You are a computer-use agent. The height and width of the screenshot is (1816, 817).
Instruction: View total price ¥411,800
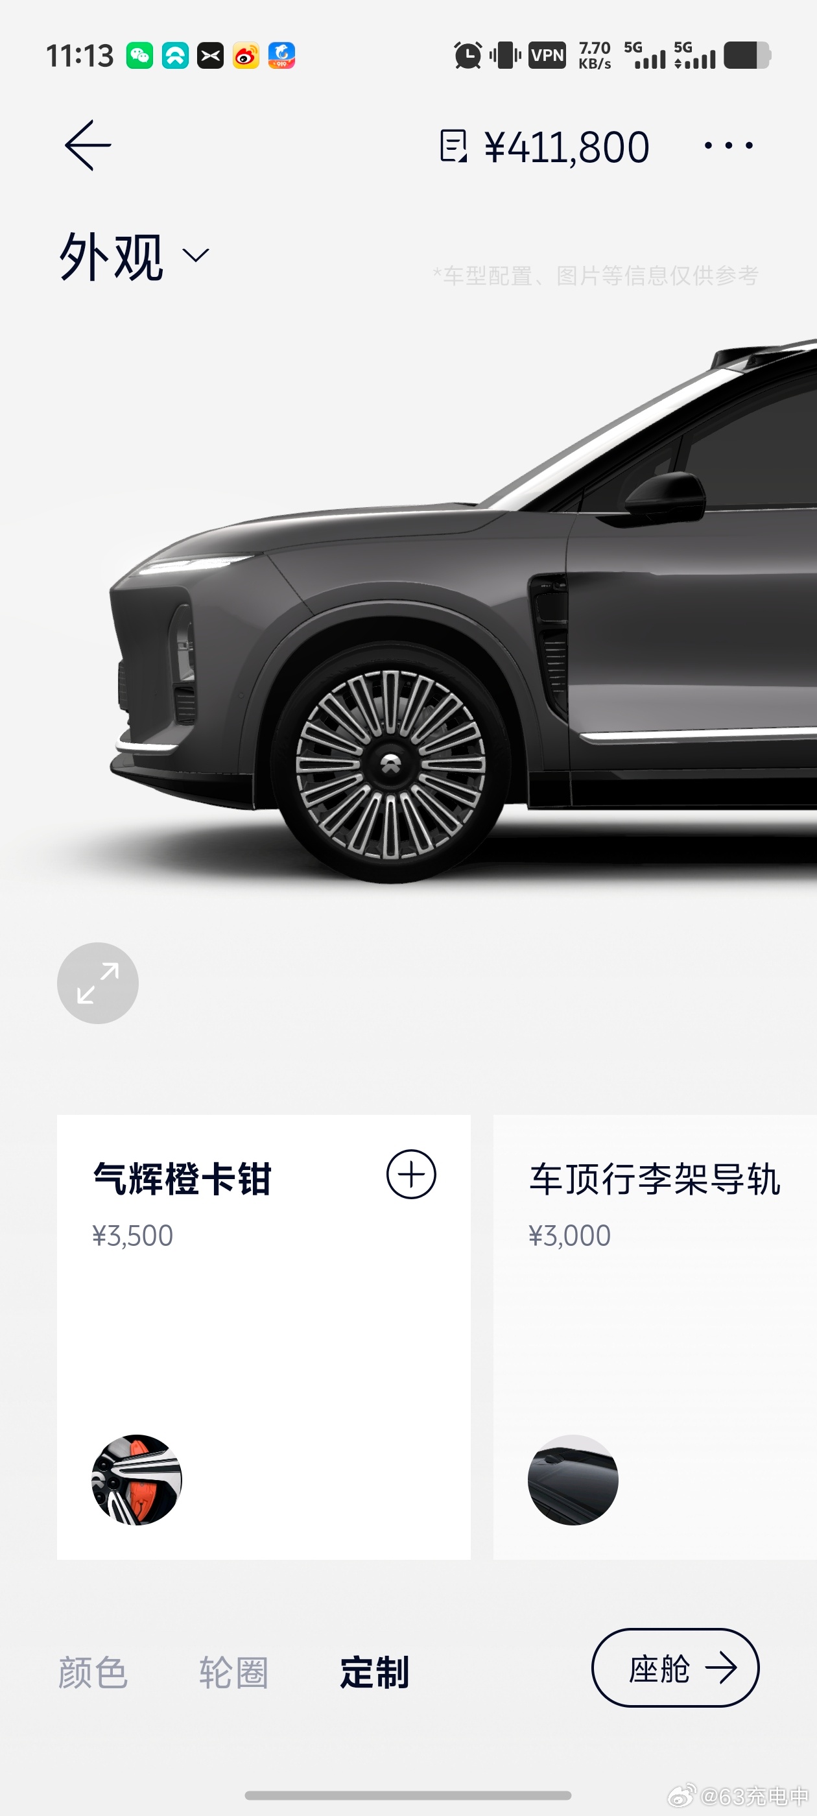[567, 147]
